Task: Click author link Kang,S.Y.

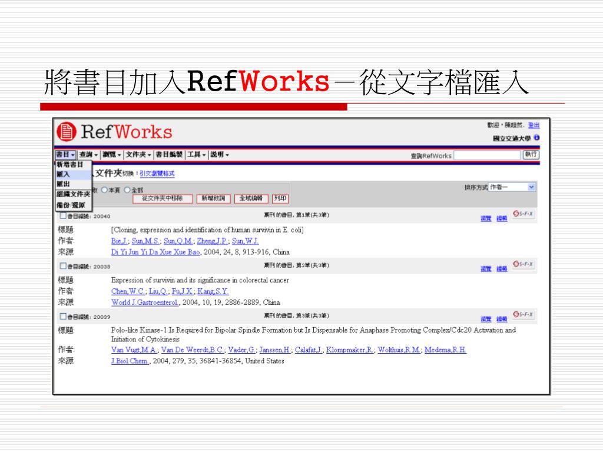Action: coord(213,291)
